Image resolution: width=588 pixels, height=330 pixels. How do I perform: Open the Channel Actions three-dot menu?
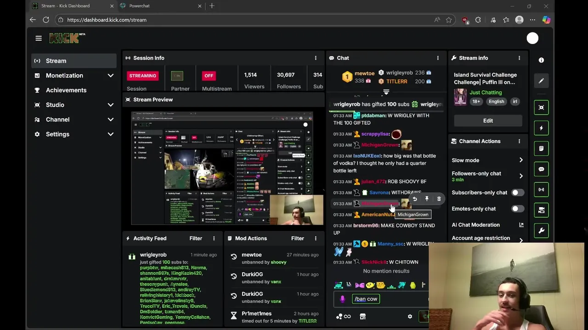520,141
